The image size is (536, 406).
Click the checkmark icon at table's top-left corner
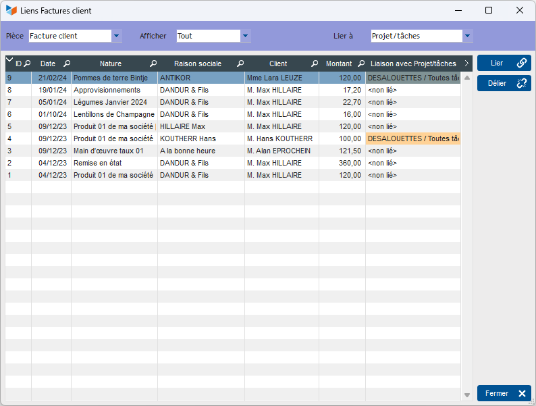coord(9,60)
